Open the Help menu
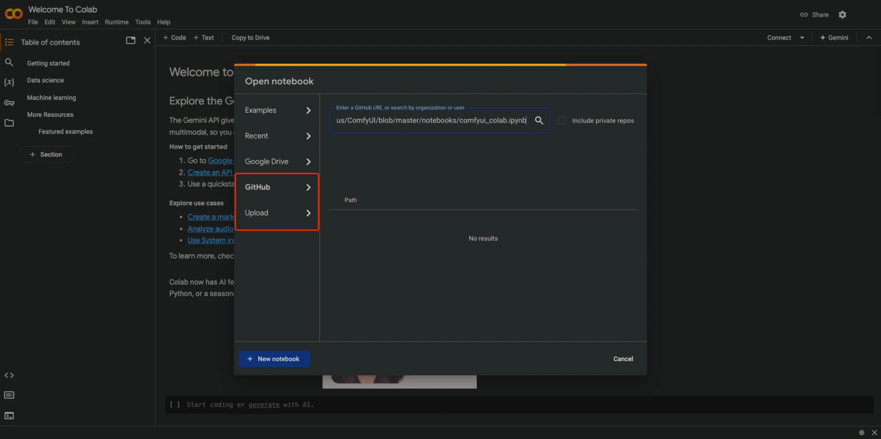The image size is (881, 439). point(163,22)
